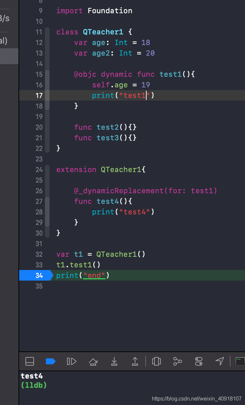
Task: Click Simulate Location arrow icon
Action: click(220, 361)
